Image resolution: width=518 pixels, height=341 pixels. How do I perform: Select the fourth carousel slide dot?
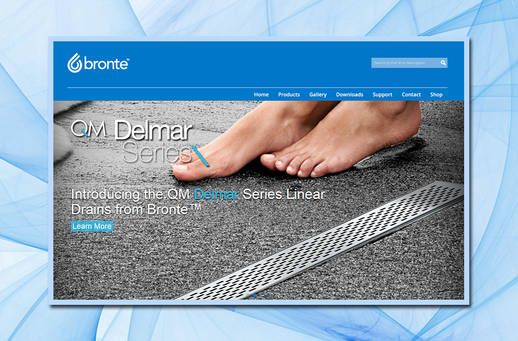click(x=267, y=296)
